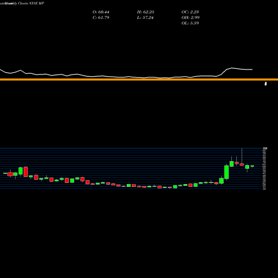Click the tall green candle of the rally
278x278 pixels.
click(x=226, y=172)
